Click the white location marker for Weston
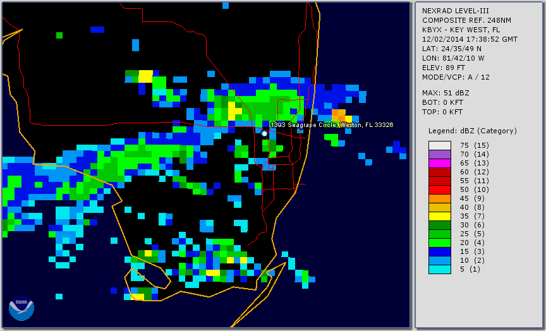This screenshot has height=331, width=546. point(264,133)
